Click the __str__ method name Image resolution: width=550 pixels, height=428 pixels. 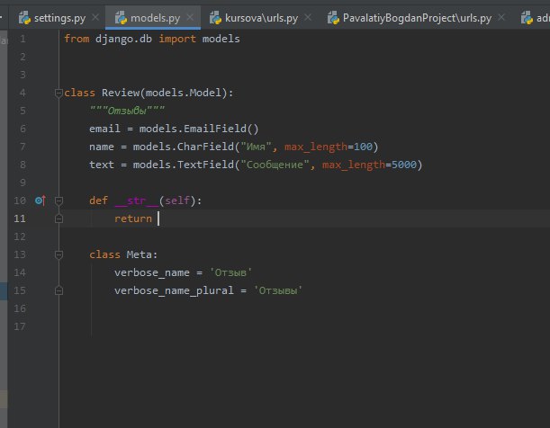click(x=136, y=201)
